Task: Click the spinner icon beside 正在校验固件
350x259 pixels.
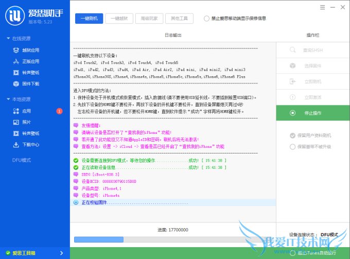Action: click(x=76, y=202)
